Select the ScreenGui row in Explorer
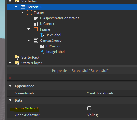137x120 pixels. pos(72,7)
